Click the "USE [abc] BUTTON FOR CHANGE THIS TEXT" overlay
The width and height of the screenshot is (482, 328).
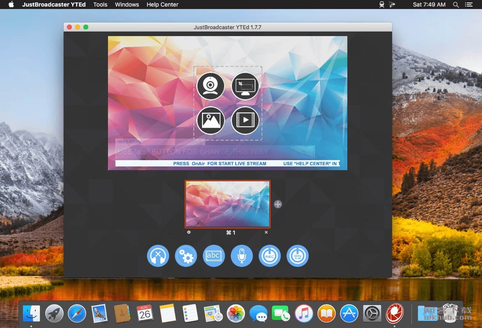click(193, 152)
